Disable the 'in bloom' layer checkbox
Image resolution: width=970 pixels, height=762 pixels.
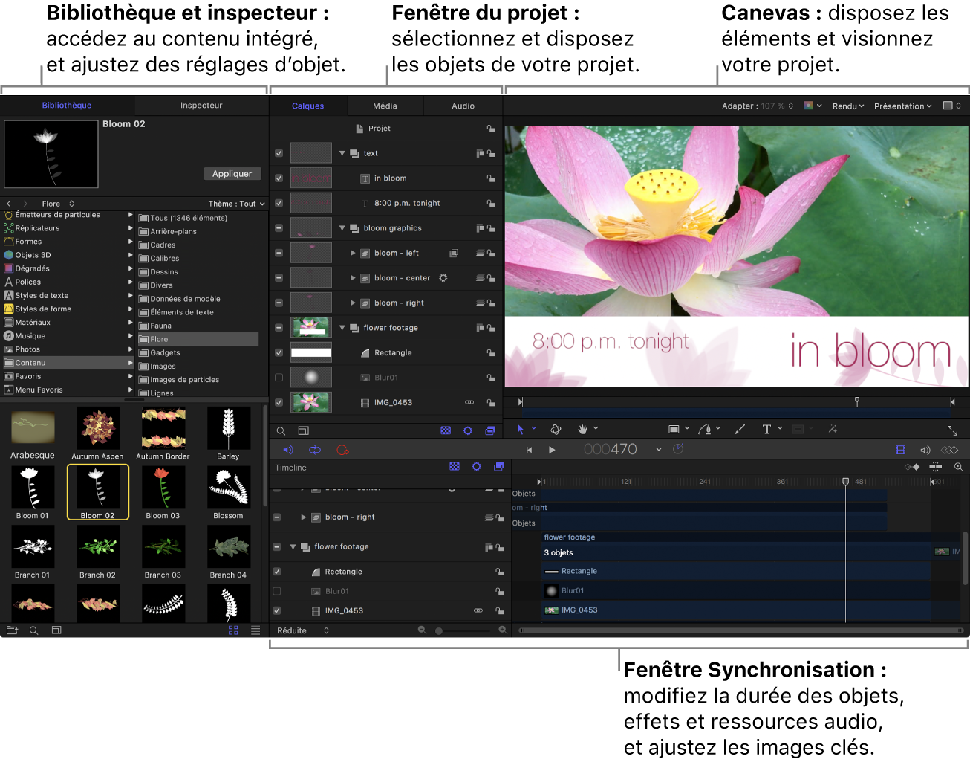coord(279,178)
